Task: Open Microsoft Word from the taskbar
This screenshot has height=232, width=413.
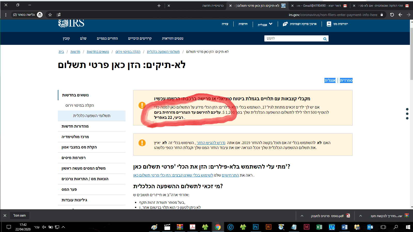Action: [344, 227]
